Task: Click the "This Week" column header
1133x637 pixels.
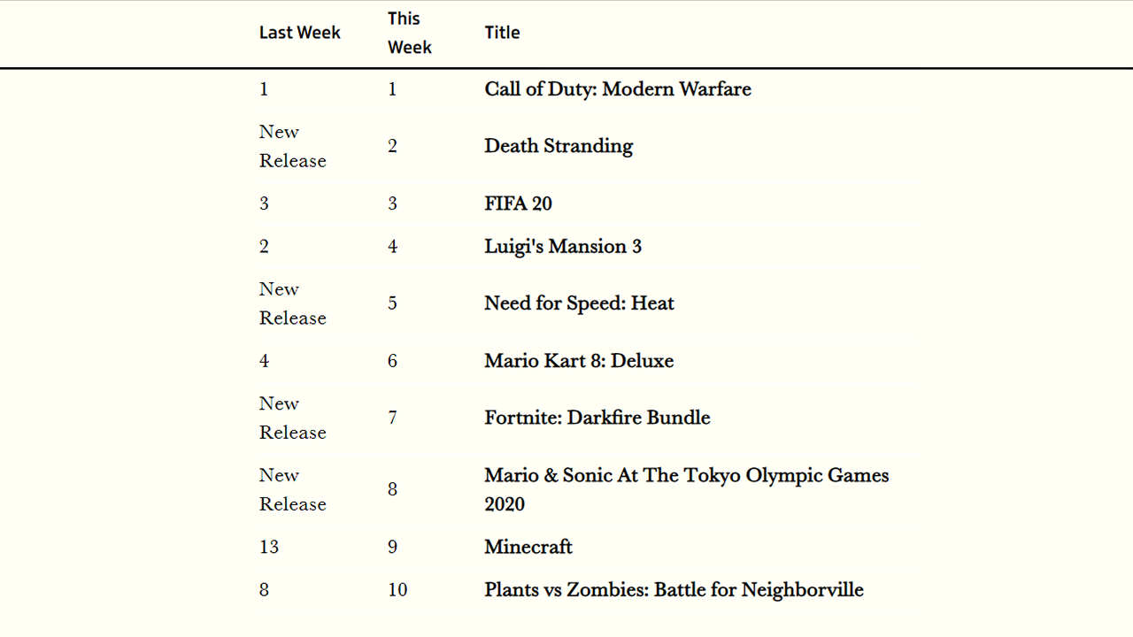Action: tap(409, 33)
